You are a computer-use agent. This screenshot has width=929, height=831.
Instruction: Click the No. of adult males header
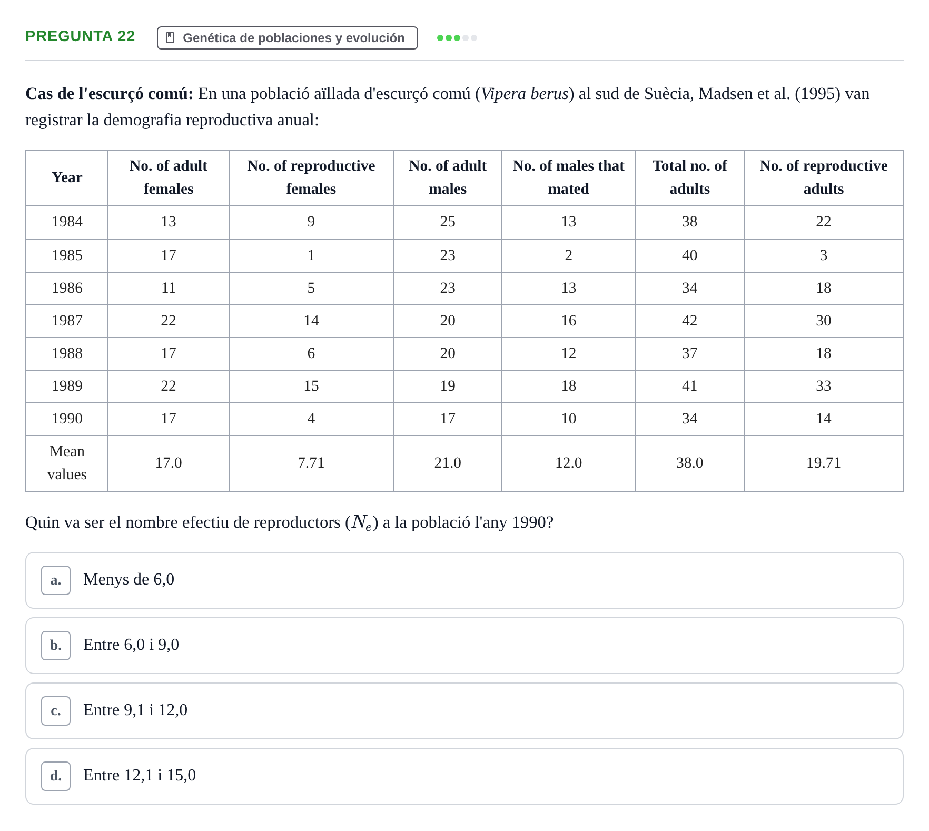tap(448, 178)
